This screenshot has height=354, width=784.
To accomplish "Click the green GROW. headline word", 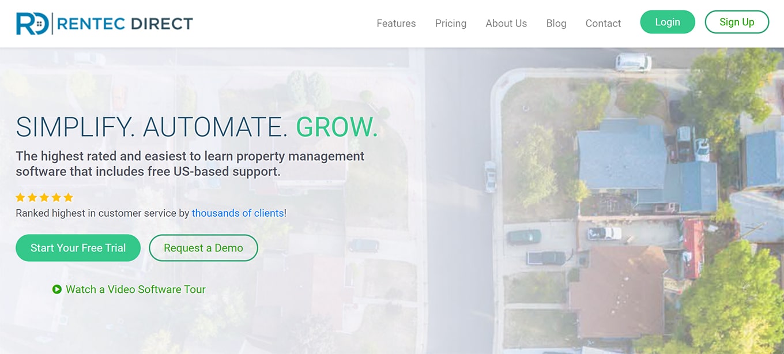I will click(x=337, y=127).
